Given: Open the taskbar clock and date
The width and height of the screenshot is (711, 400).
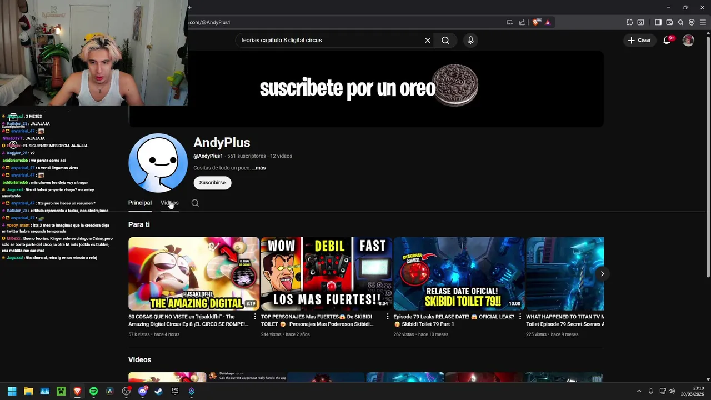Looking at the screenshot, I should coord(693,391).
